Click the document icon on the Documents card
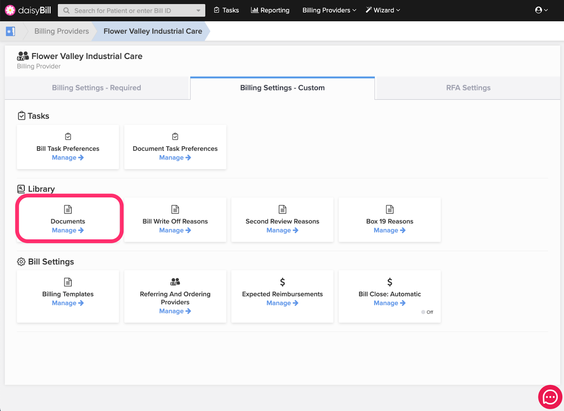The image size is (564, 411). pos(68,209)
